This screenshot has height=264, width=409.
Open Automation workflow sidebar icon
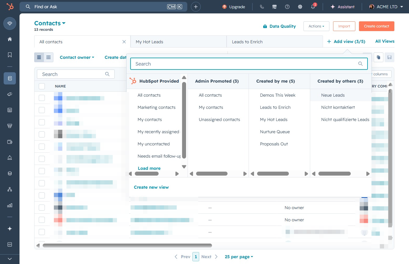[10, 189]
